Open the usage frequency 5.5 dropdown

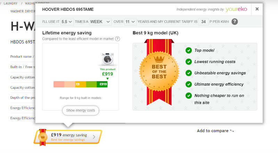pyautogui.click(x=67, y=21)
